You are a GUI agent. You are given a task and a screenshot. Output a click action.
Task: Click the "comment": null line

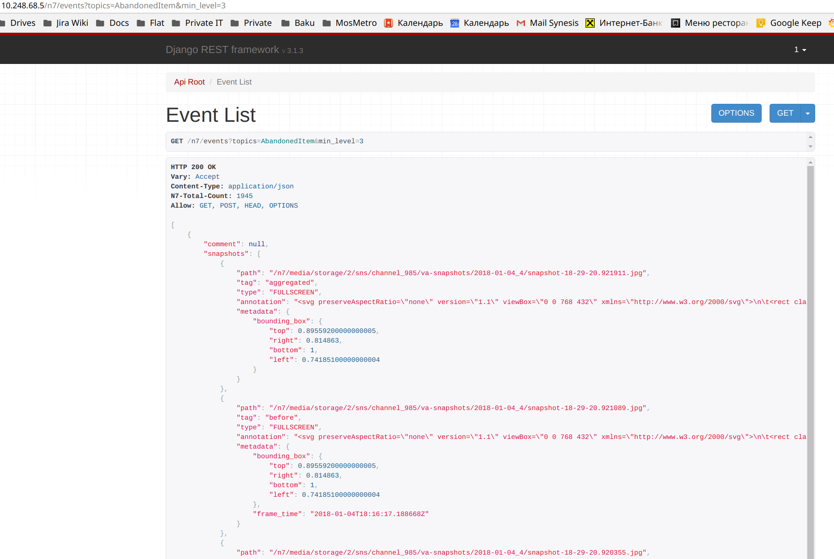point(236,244)
